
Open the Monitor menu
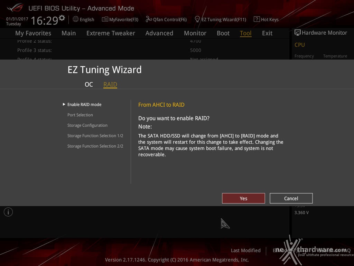pos(195,33)
